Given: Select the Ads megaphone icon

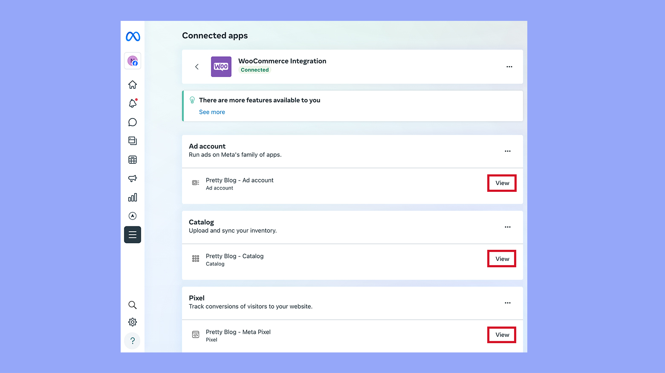Looking at the screenshot, I should (133, 178).
